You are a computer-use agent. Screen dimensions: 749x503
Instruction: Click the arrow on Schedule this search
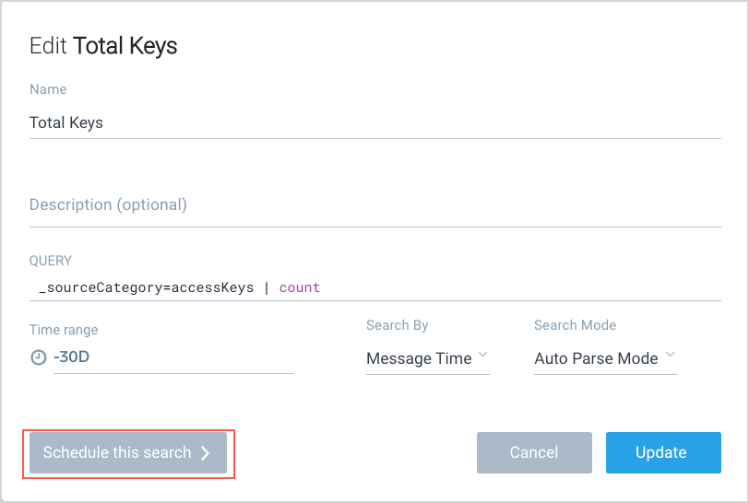point(206,452)
